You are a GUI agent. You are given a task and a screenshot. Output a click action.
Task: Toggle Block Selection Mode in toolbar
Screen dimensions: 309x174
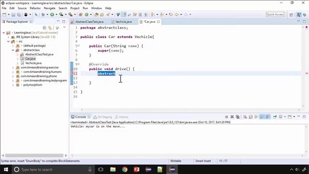point(140,14)
